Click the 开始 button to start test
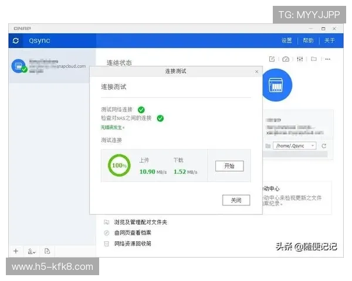Image resolution: width=352 pixels, height=281 pixels. 229,166
